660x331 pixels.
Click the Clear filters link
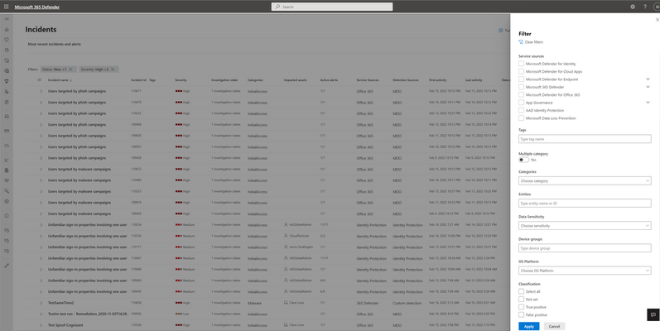pyautogui.click(x=534, y=42)
